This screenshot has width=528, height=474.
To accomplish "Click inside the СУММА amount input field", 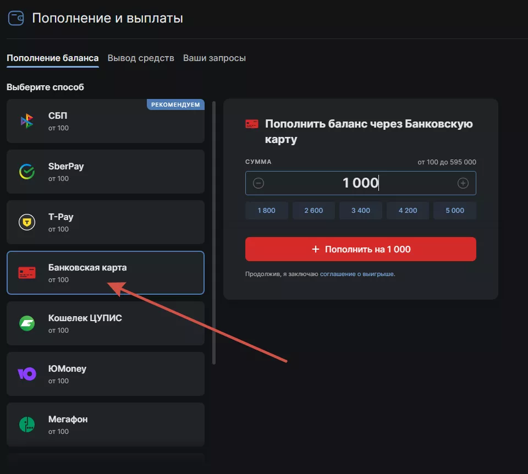I will coord(360,183).
